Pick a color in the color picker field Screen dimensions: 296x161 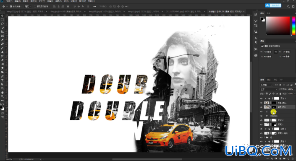tap(278, 26)
